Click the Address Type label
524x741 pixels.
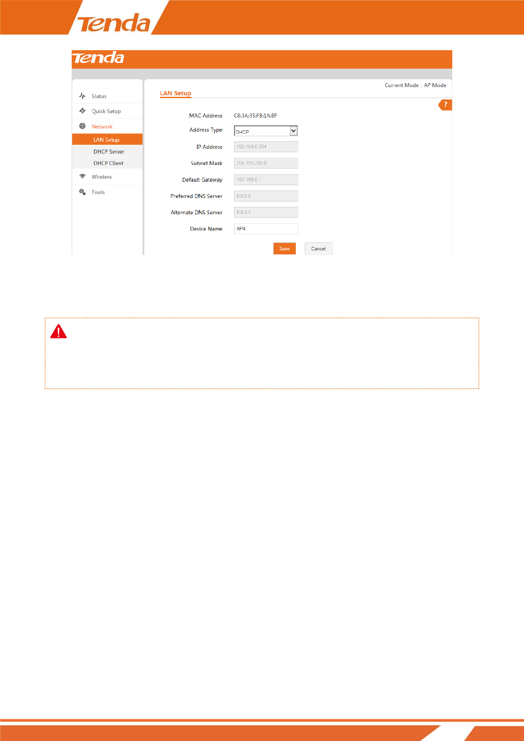tap(206, 130)
